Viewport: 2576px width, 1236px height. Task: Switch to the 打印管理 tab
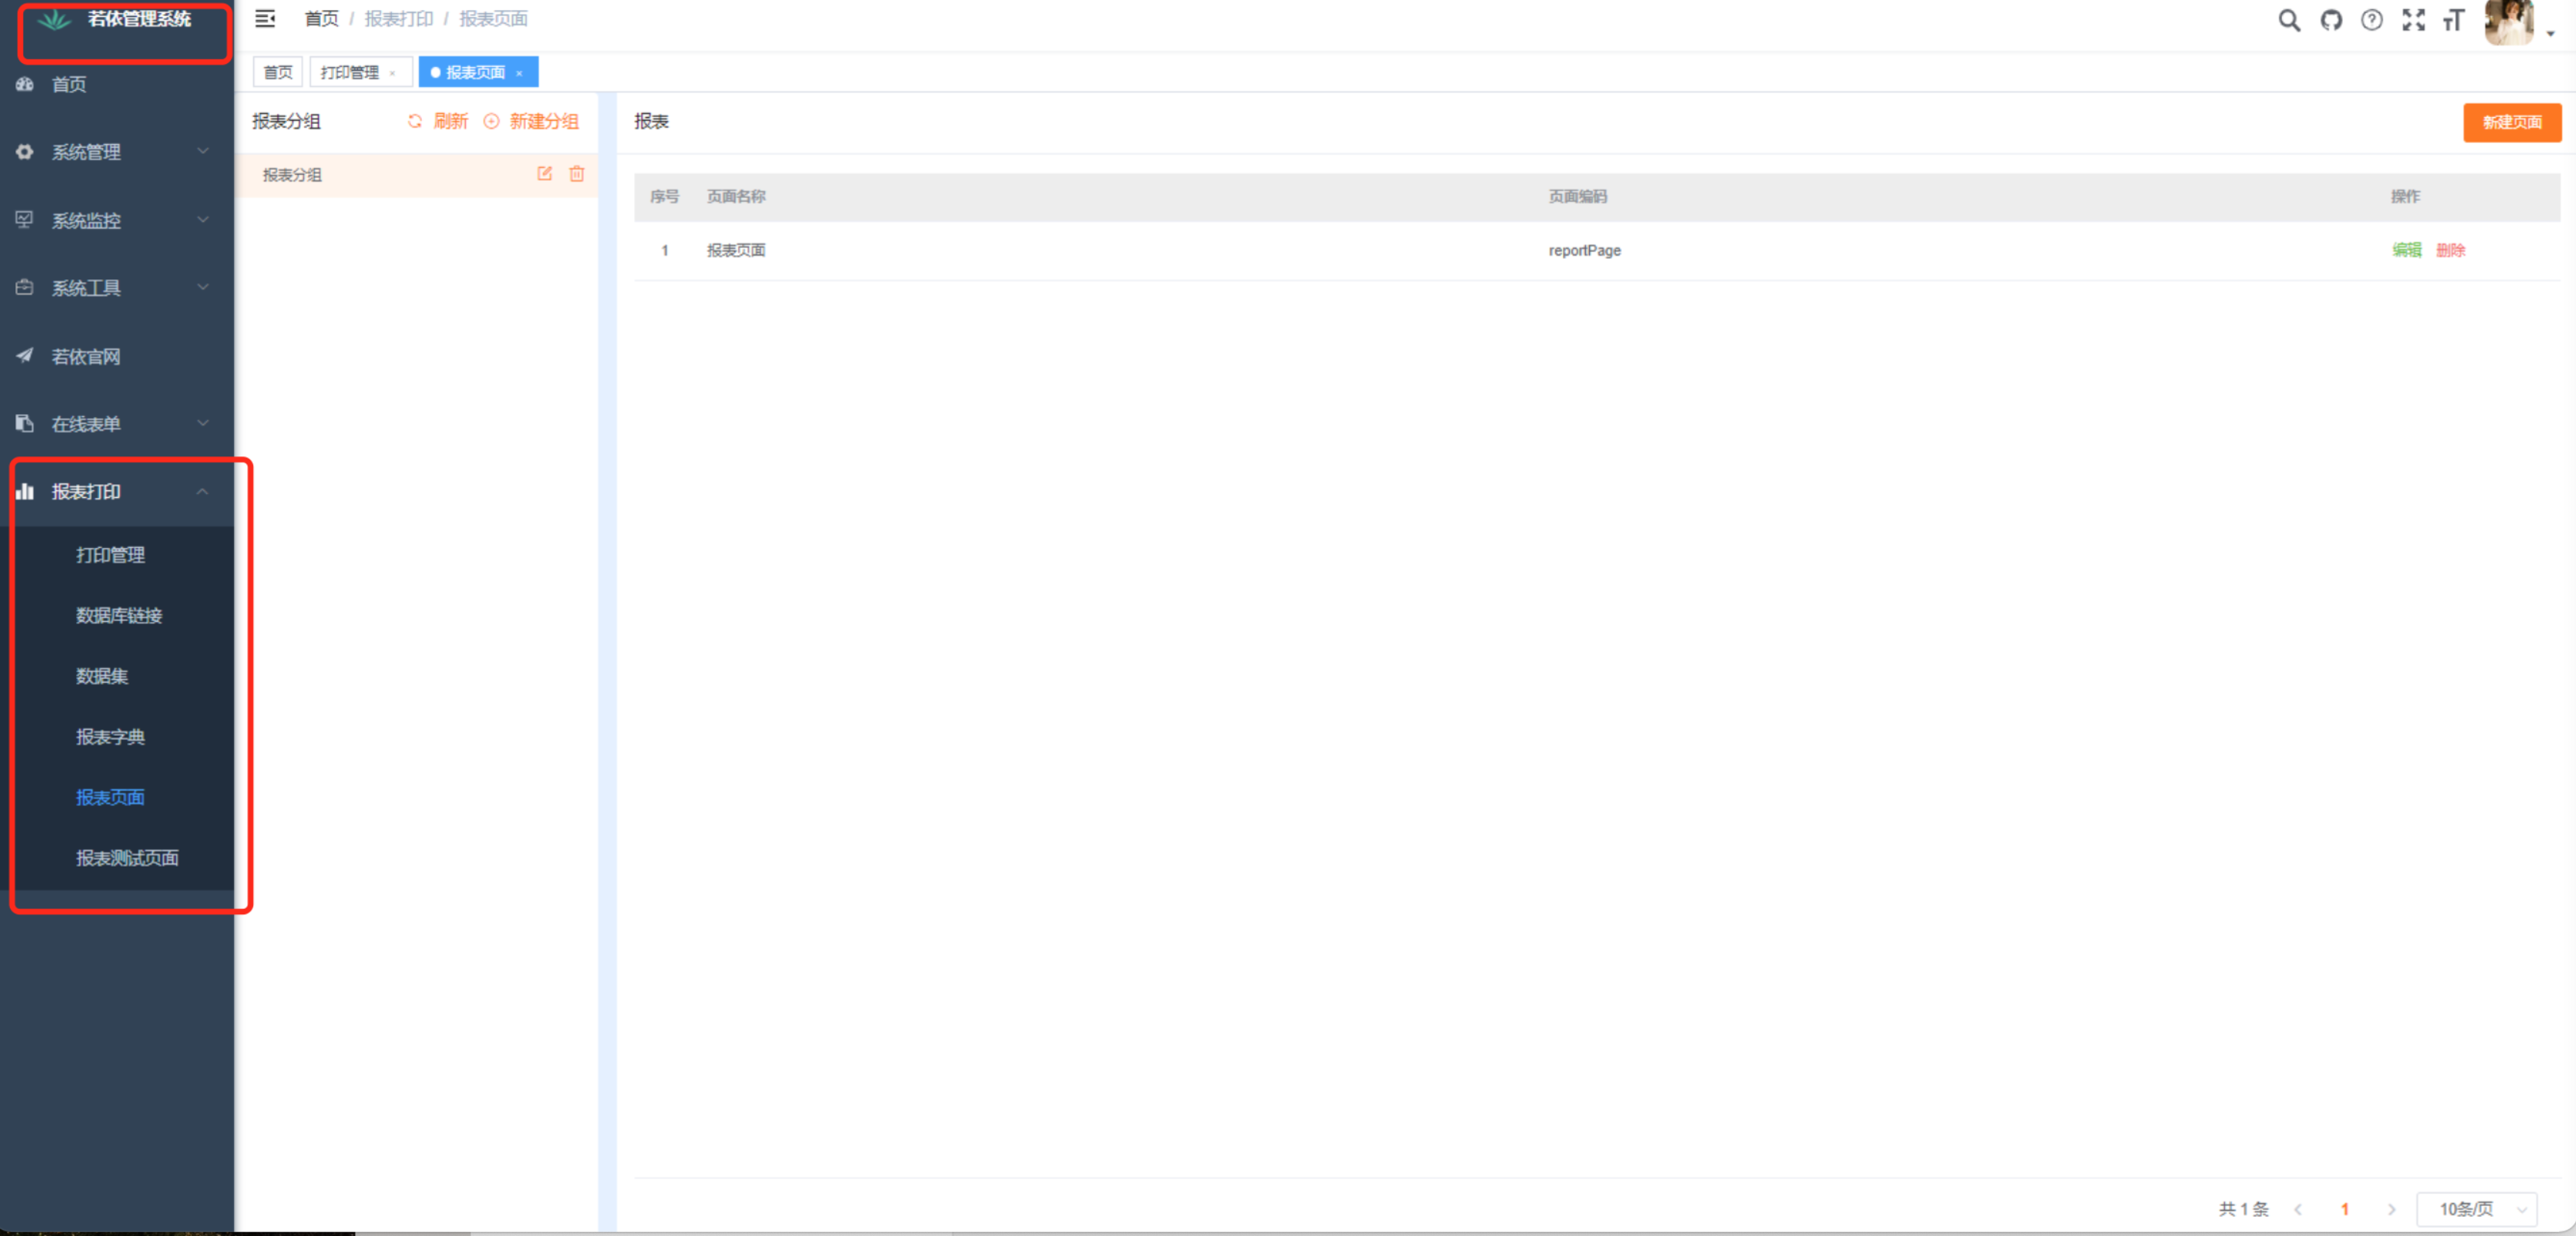pyautogui.click(x=350, y=72)
